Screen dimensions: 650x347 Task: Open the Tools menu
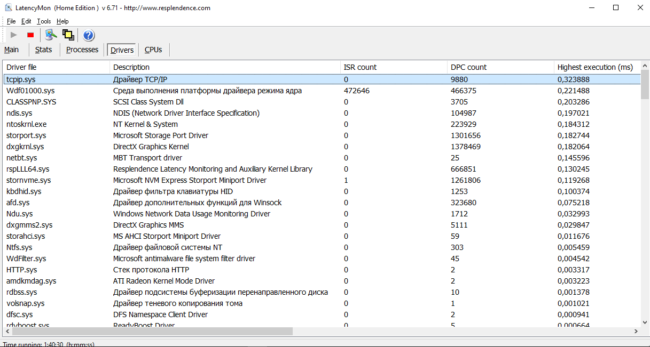point(44,21)
